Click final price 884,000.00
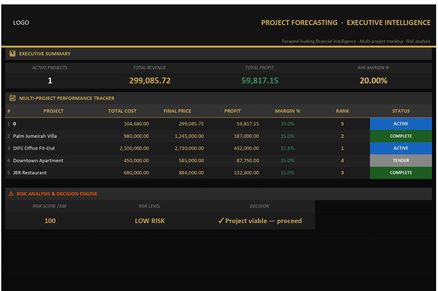This screenshot has height=291, width=438. point(191,173)
